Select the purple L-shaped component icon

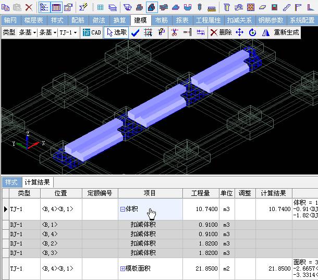coord(310,7)
